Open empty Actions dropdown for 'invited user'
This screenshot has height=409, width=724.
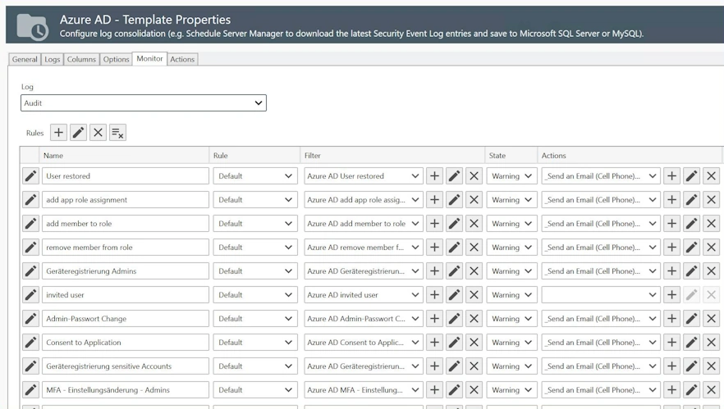pyautogui.click(x=601, y=294)
